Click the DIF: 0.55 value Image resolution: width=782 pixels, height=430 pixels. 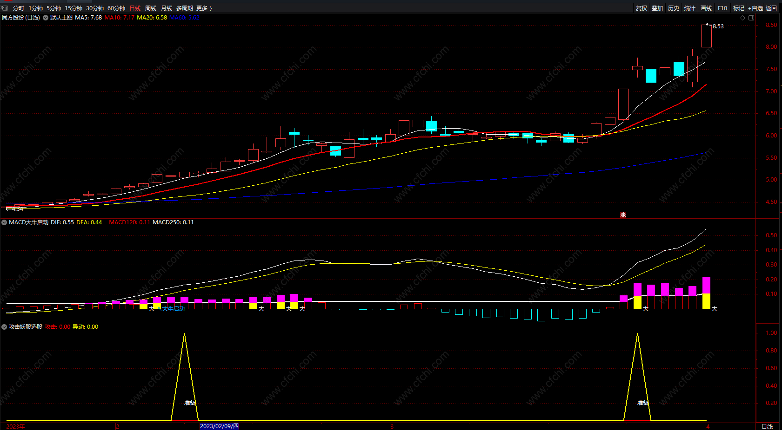[x=62, y=222]
